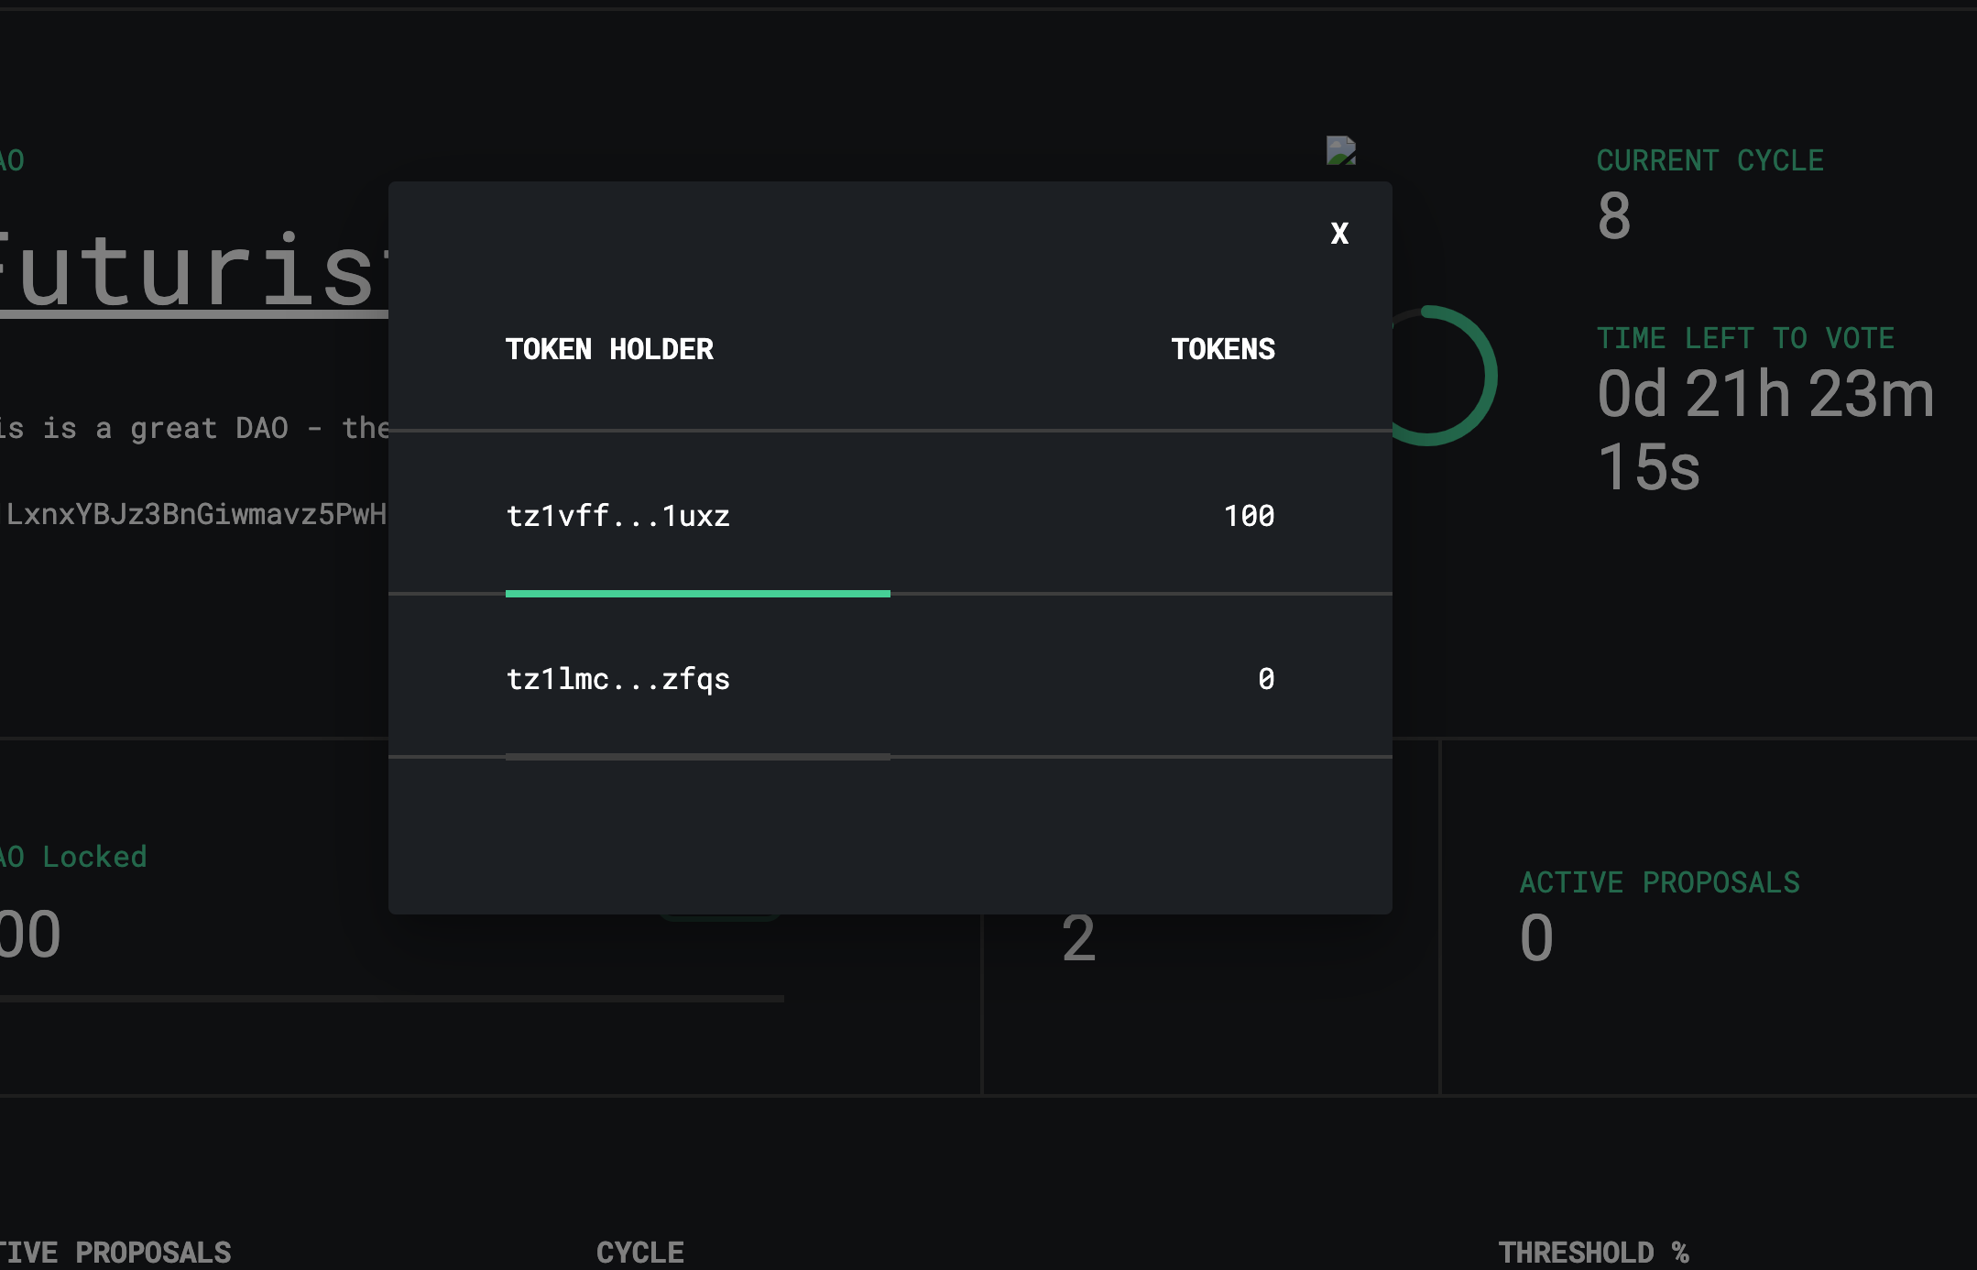The image size is (1977, 1270).
Task: Select token holder tz1lmc...zfqs
Action: [618, 679]
